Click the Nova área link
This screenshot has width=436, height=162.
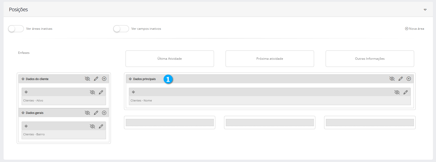tap(415, 29)
